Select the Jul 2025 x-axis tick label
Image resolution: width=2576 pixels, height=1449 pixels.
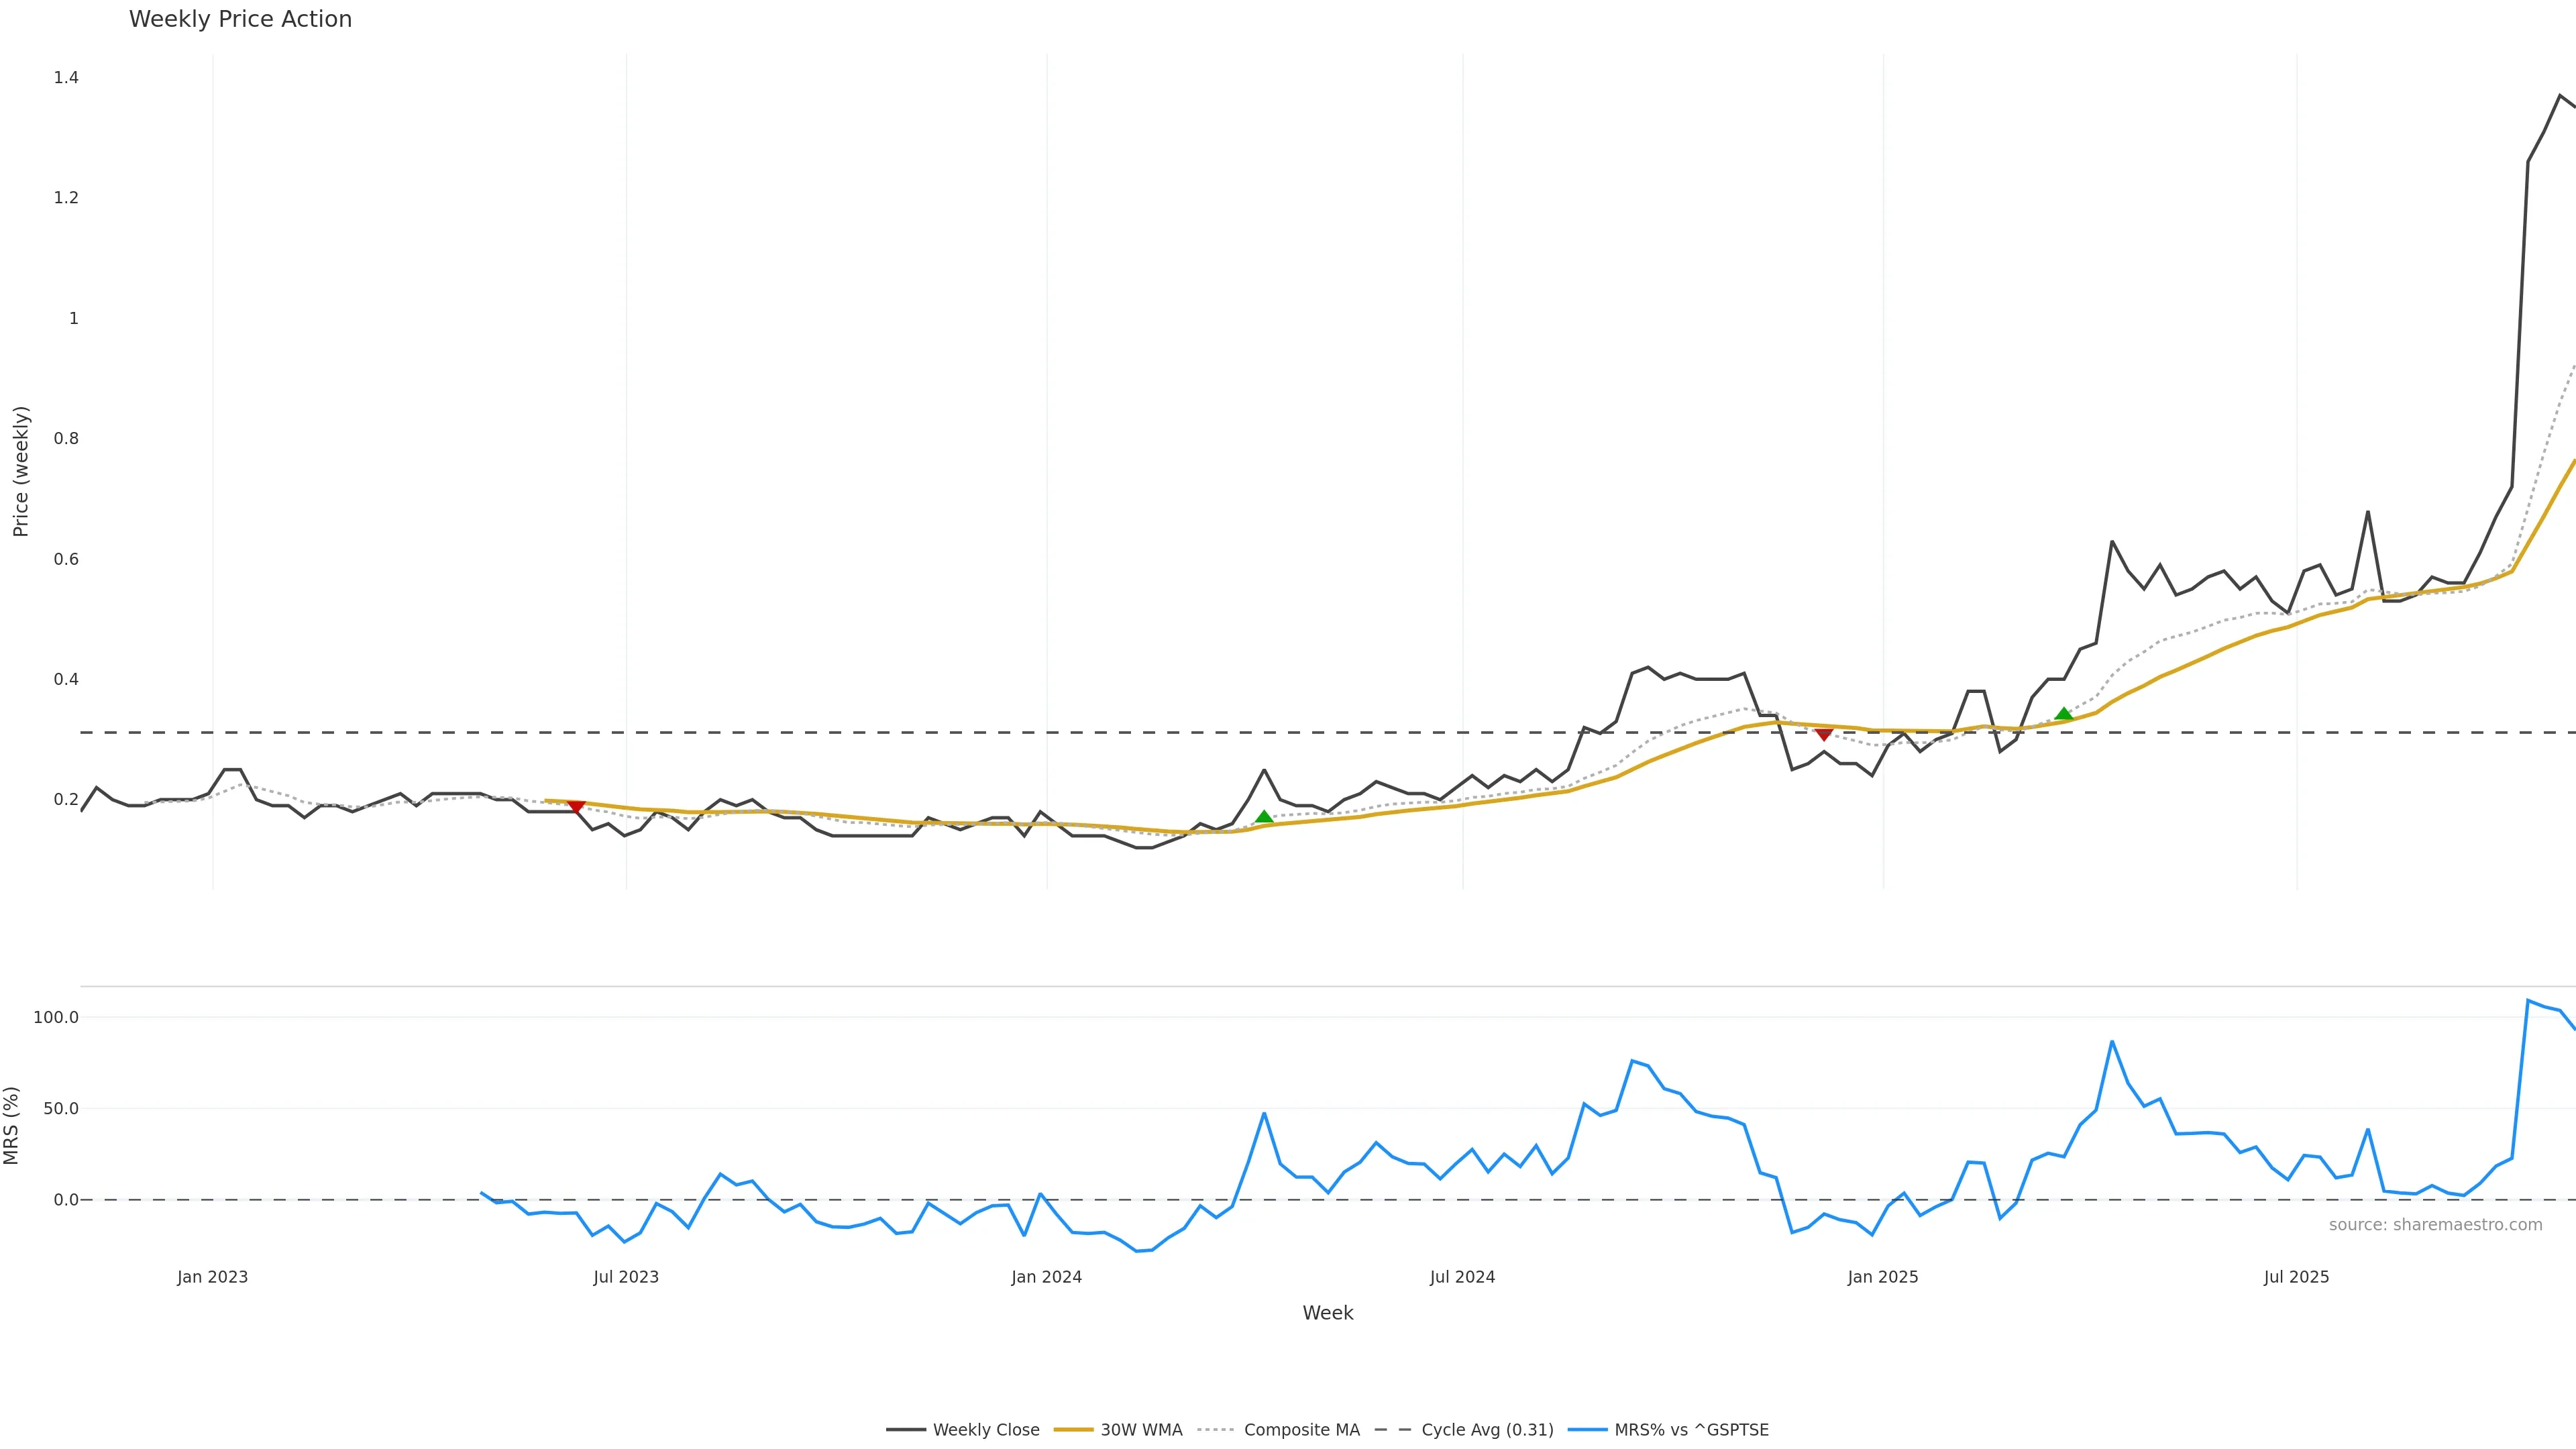[2296, 1277]
